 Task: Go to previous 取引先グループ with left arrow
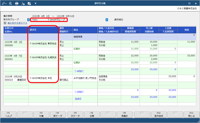(x=29, y=20)
